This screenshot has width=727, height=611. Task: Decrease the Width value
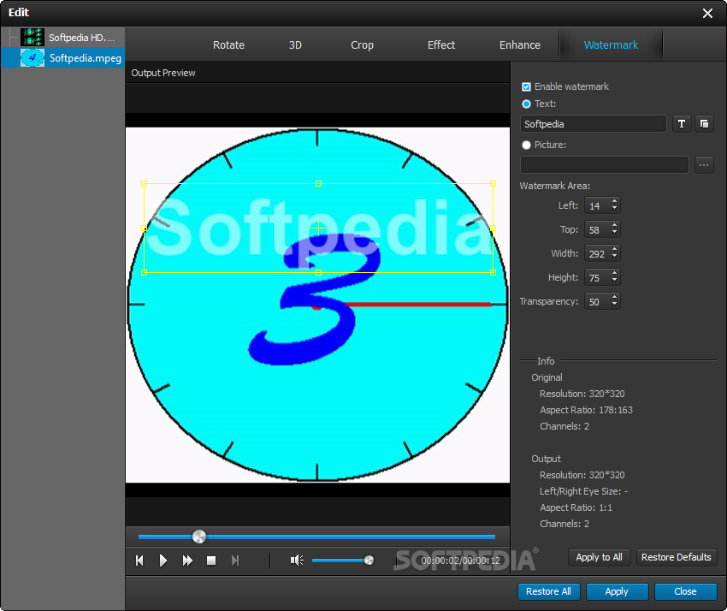click(x=614, y=257)
